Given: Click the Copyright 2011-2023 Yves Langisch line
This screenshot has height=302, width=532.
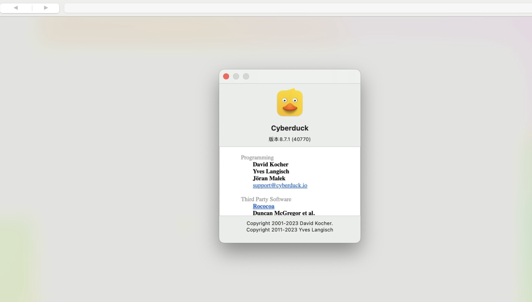Looking at the screenshot, I should coord(289,230).
